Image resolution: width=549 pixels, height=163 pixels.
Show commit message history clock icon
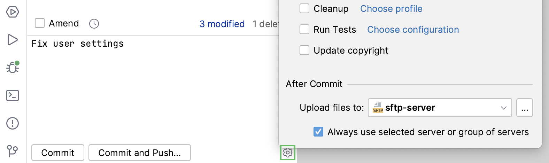click(94, 24)
